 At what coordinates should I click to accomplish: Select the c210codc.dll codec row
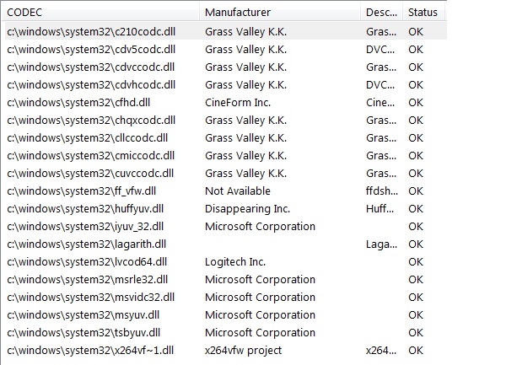click(x=91, y=31)
